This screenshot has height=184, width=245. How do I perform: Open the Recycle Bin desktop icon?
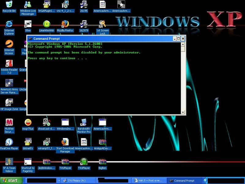9,6
